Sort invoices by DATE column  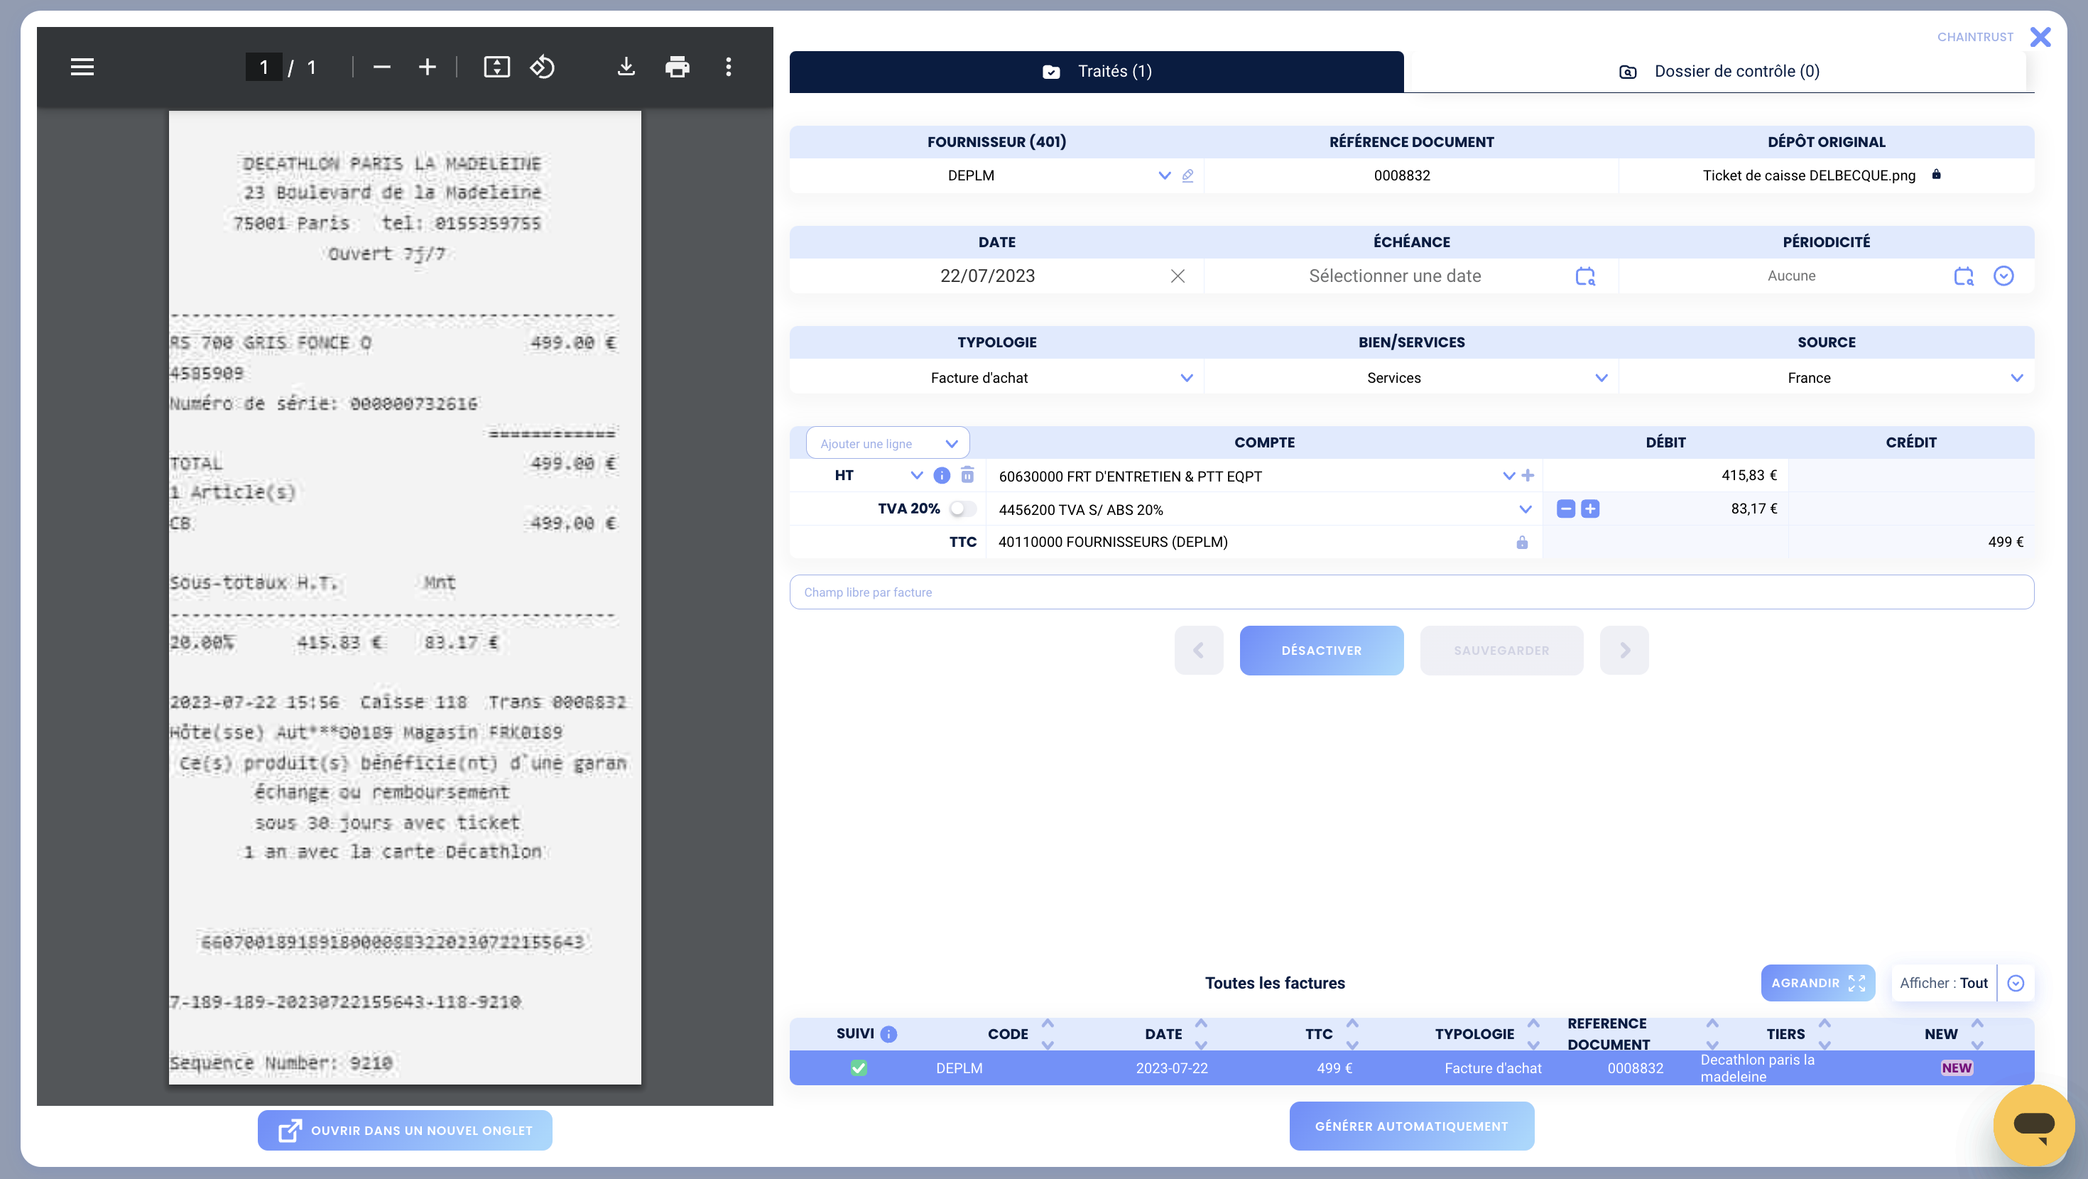coord(1200,1034)
